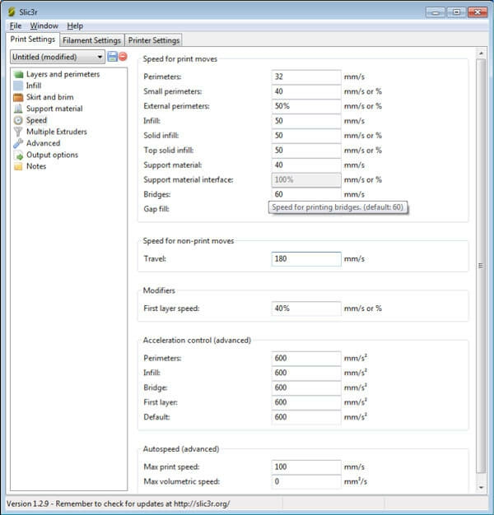This screenshot has width=494, height=515.
Task: Select the Advanced wrench item
Action: click(x=43, y=143)
